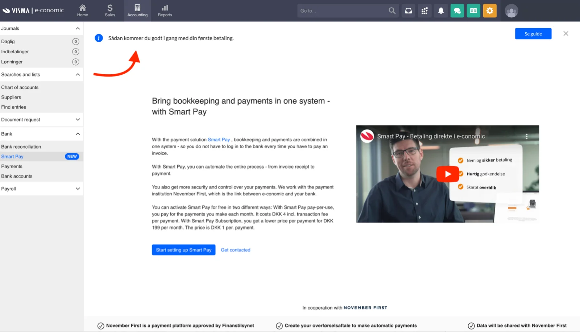Switch to the Reports tab

(x=165, y=10)
